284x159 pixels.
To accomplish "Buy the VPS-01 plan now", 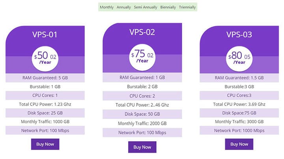I will (x=45, y=144).
